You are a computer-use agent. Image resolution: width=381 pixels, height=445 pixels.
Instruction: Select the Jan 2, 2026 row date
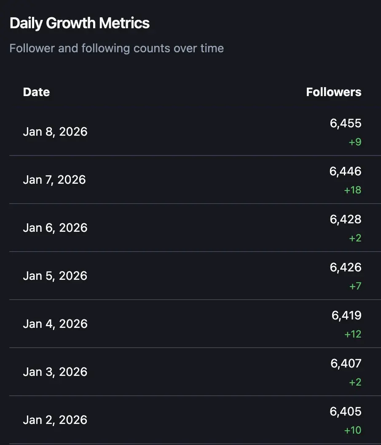(55, 420)
